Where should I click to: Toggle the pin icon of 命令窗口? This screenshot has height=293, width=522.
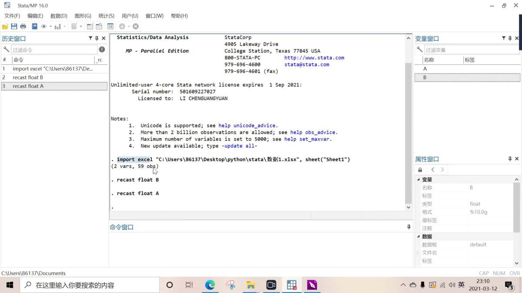tap(409, 227)
